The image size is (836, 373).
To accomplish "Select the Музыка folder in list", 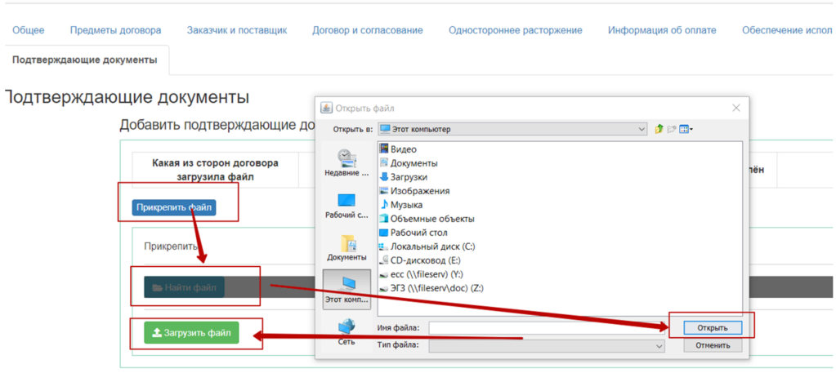I will (405, 205).
